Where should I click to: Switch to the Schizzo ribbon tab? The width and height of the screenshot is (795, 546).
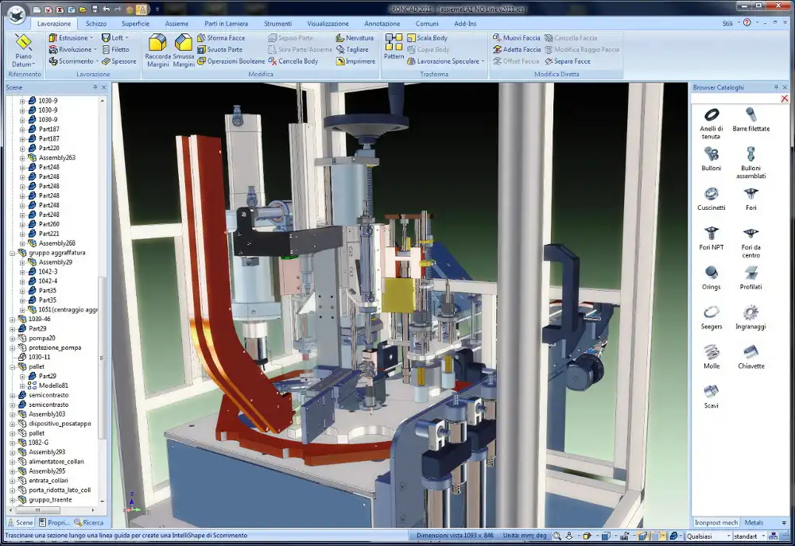click(96, 24)
